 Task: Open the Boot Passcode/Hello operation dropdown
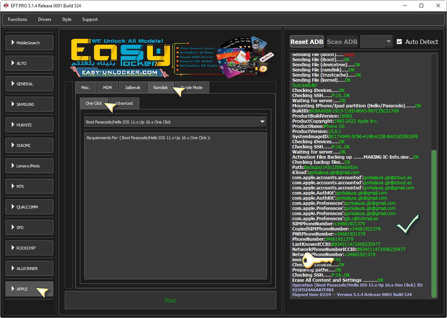(175, 122)
